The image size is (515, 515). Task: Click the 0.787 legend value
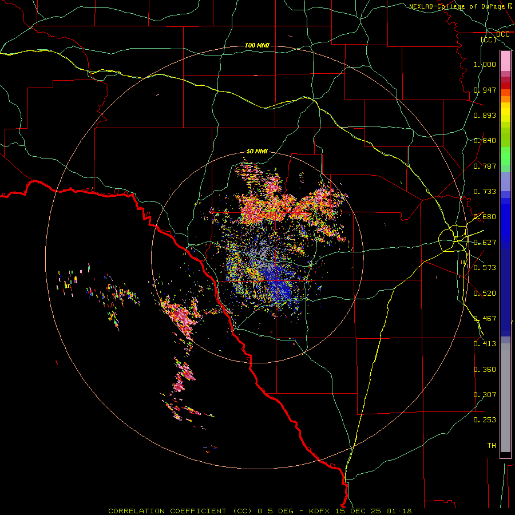pyautogui.click(x=485, y=166)
